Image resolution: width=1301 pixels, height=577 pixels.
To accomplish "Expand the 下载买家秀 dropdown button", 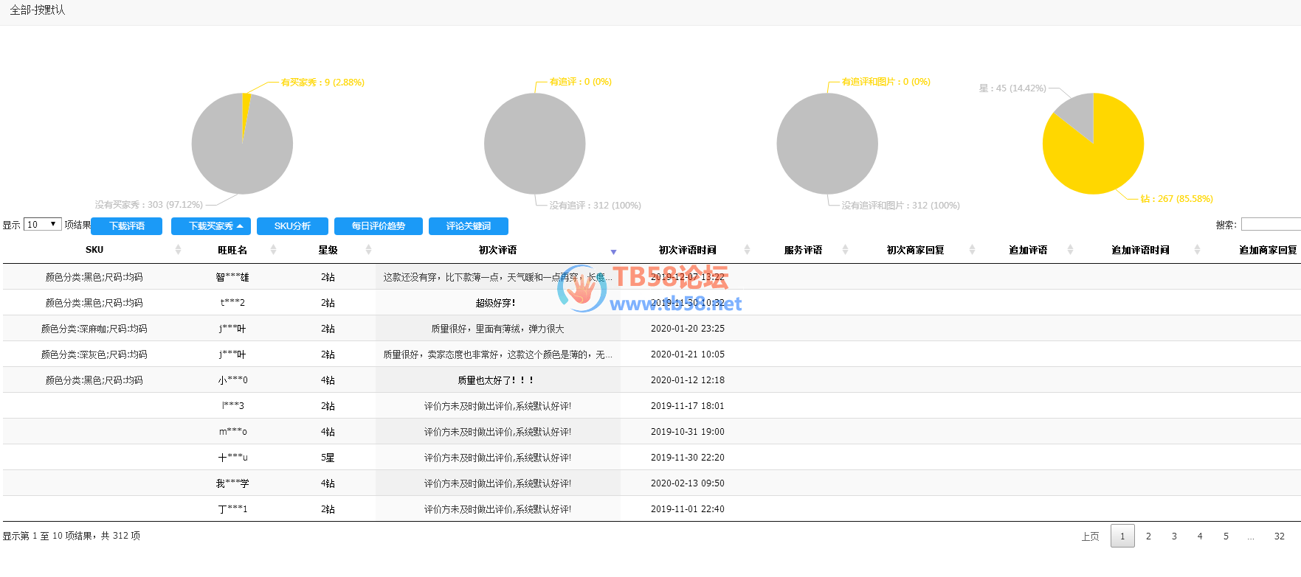I will coord(211,226).
